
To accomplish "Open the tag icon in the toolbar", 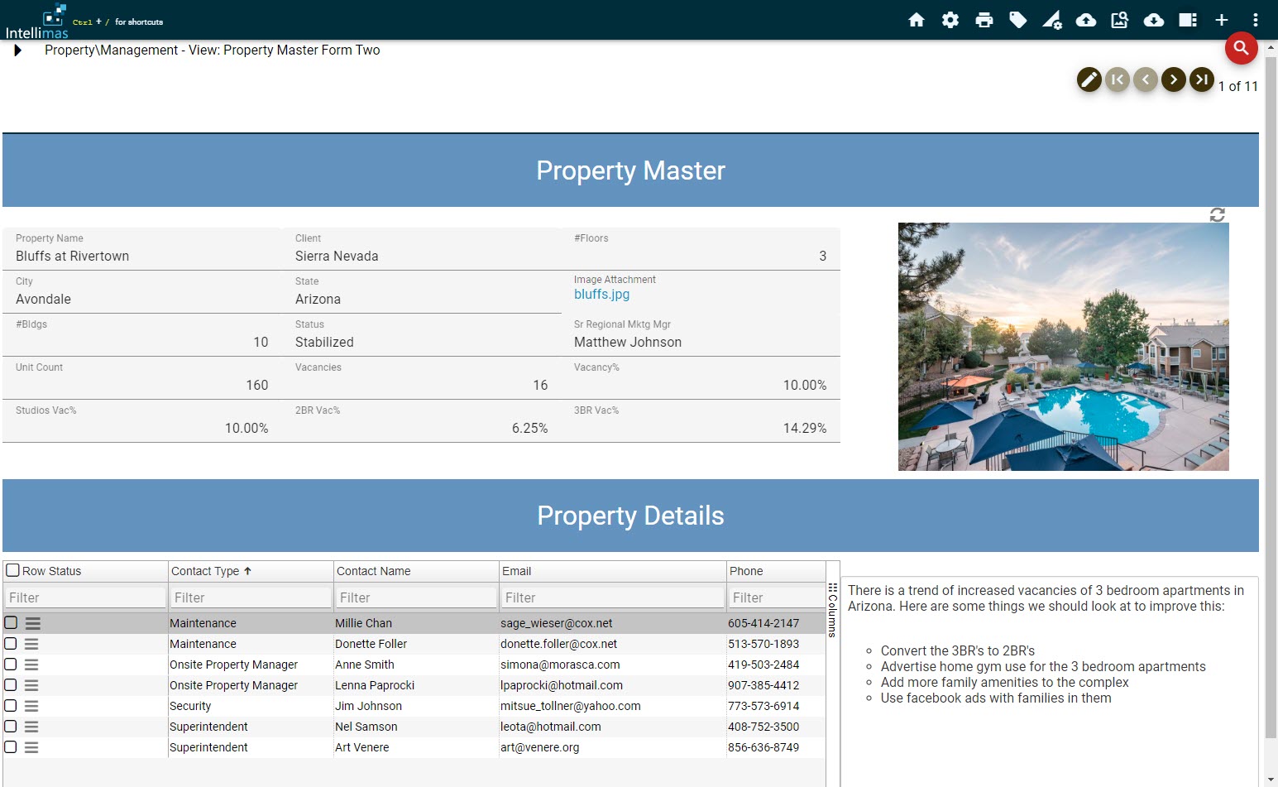I will [x=1017, y=20].
